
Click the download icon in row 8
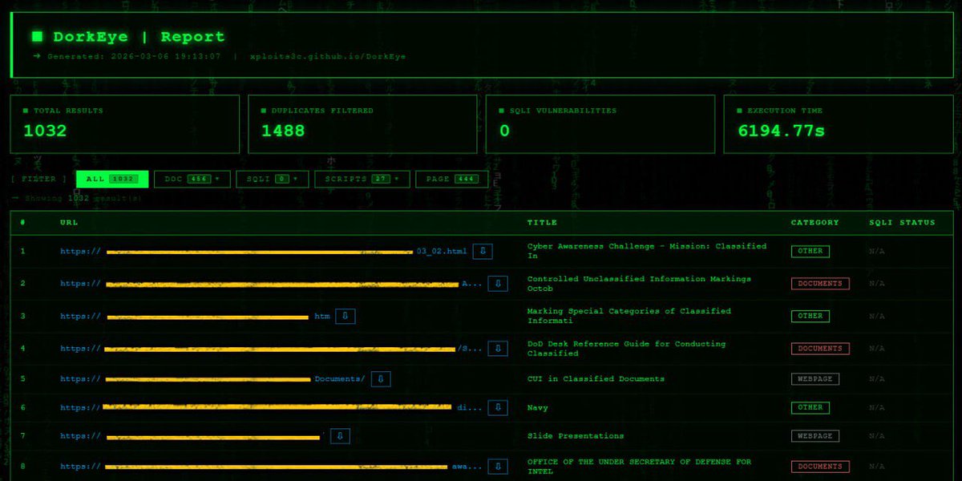click(498, 467)
